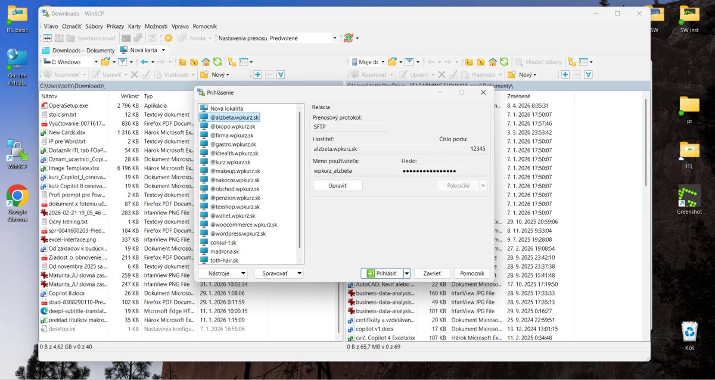Viewport: 715px width, 380px height.
Task: Click the Zavrieť button
Action: pyautogui.click(x=432, y=273)
